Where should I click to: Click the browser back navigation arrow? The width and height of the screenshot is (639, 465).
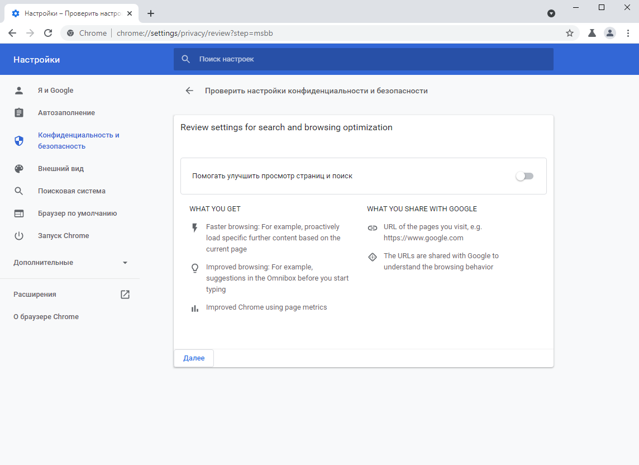tap(12, 33)
